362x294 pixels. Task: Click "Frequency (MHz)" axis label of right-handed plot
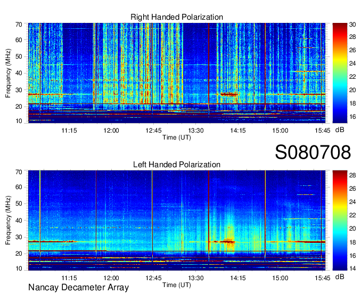8,73
